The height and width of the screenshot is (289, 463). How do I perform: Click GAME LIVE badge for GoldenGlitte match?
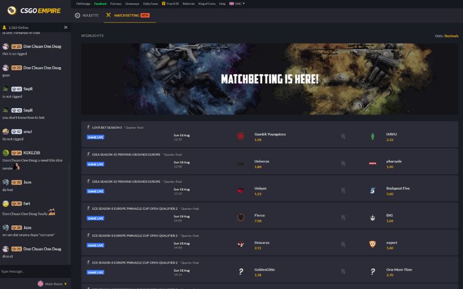(x=95, y=272)
